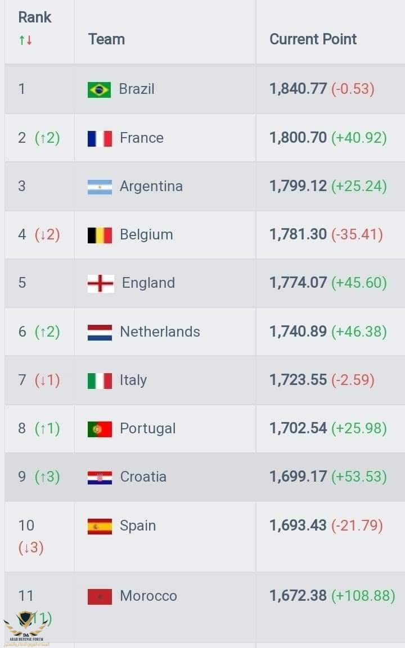The height and width of the screenshot is (648, 405).
Task: Click the Team column header
Action: 106,39
